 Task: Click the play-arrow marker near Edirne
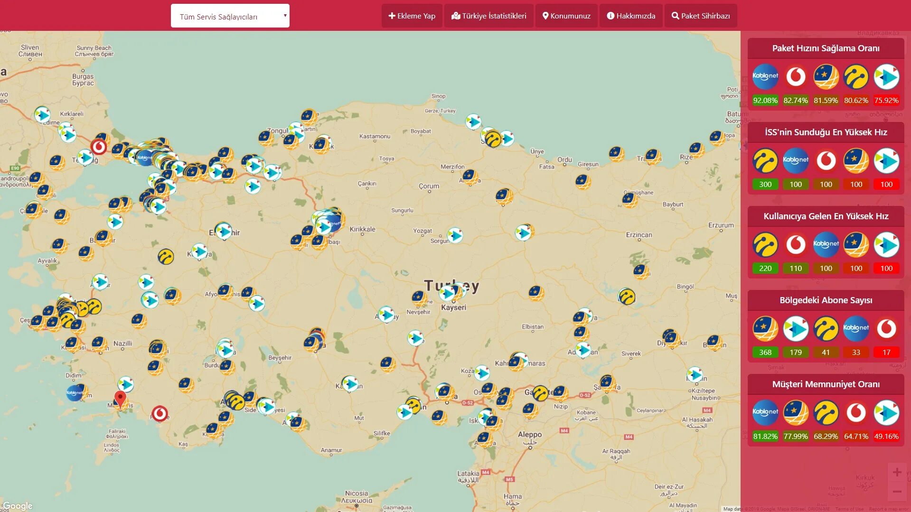(x=42, y=115)
